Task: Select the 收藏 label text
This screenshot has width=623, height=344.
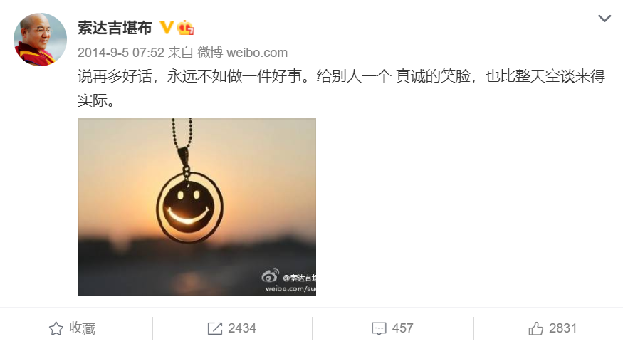Action: click(83, 328)
